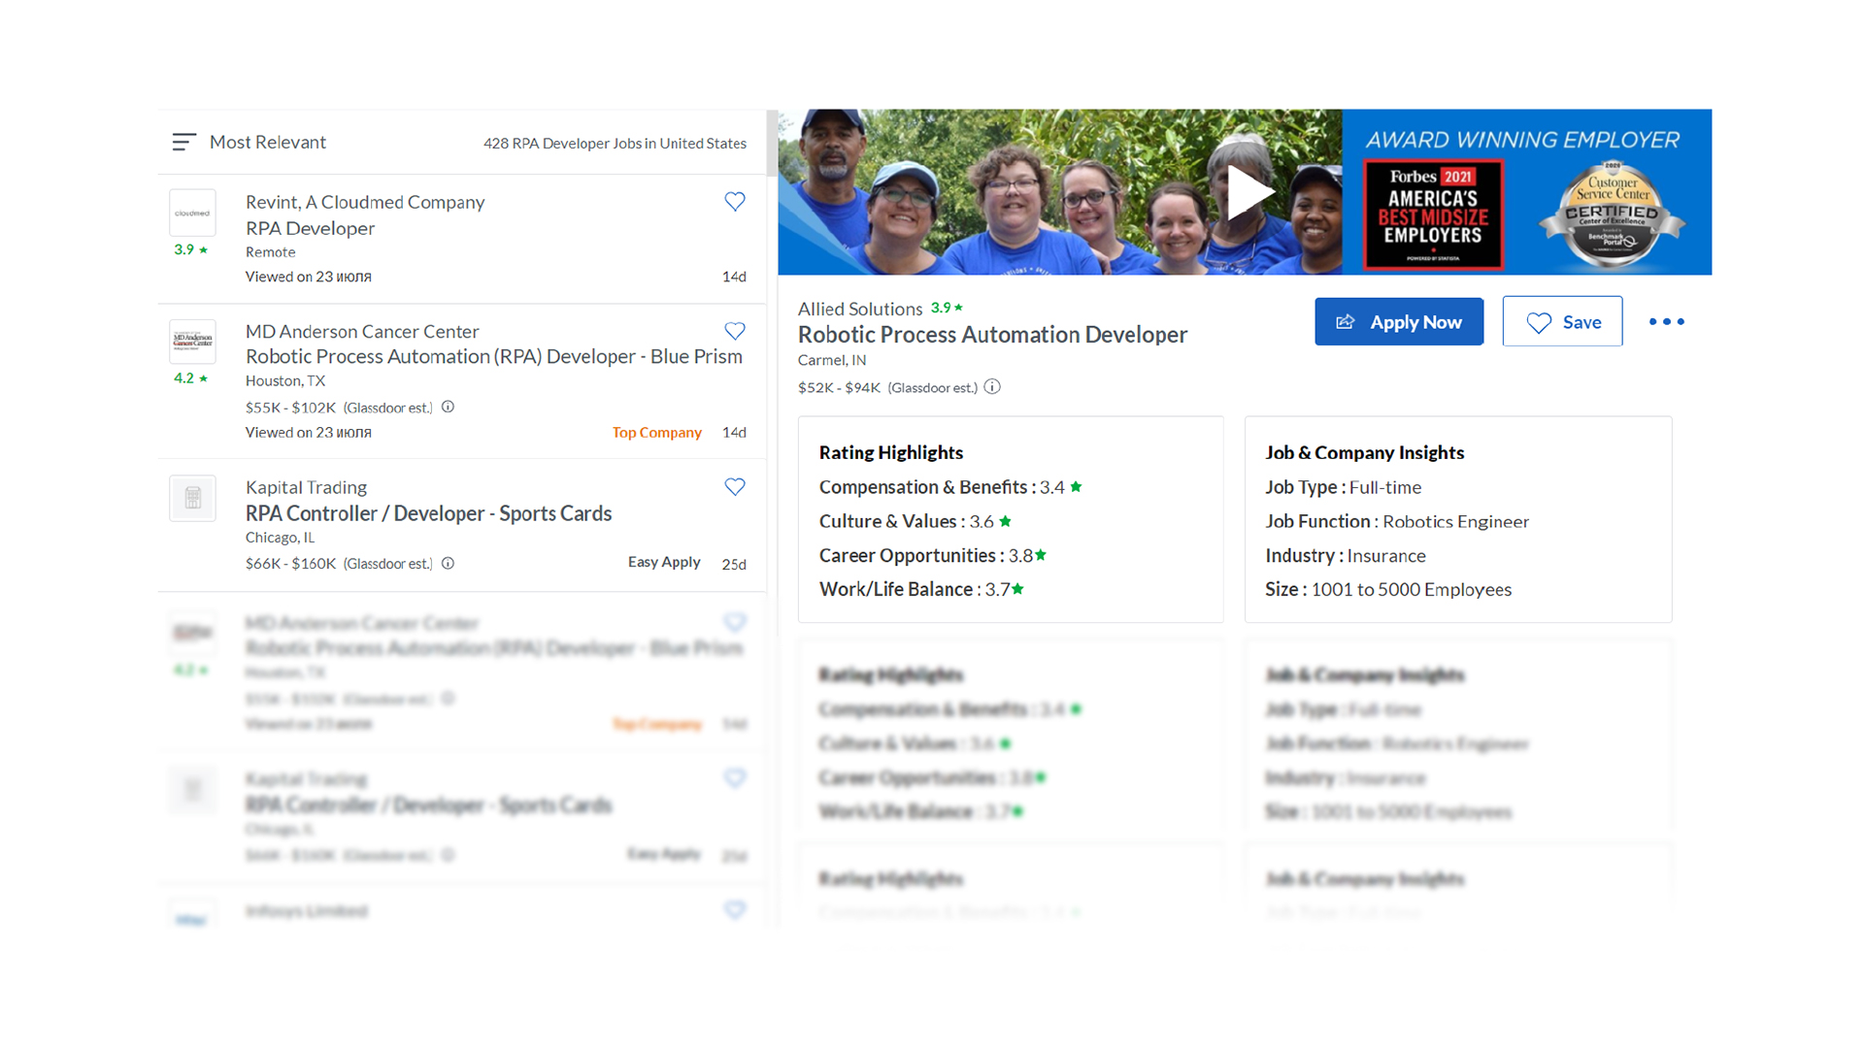Click info icon next to $66K - $160K estimate
The image size is (1864, 1048).
448,564
